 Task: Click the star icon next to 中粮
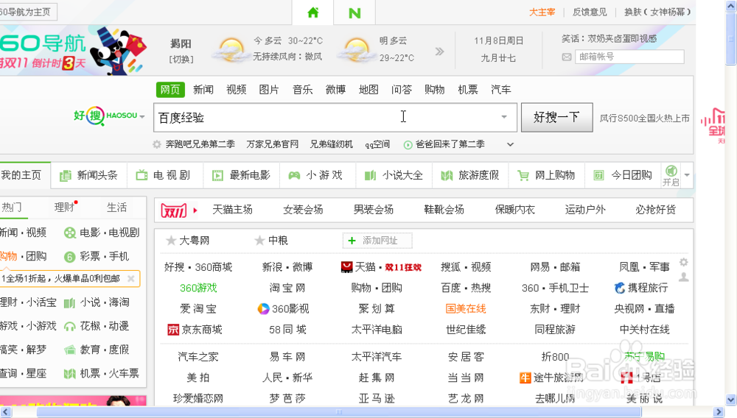pyautogui.click(x=259, y=241)
